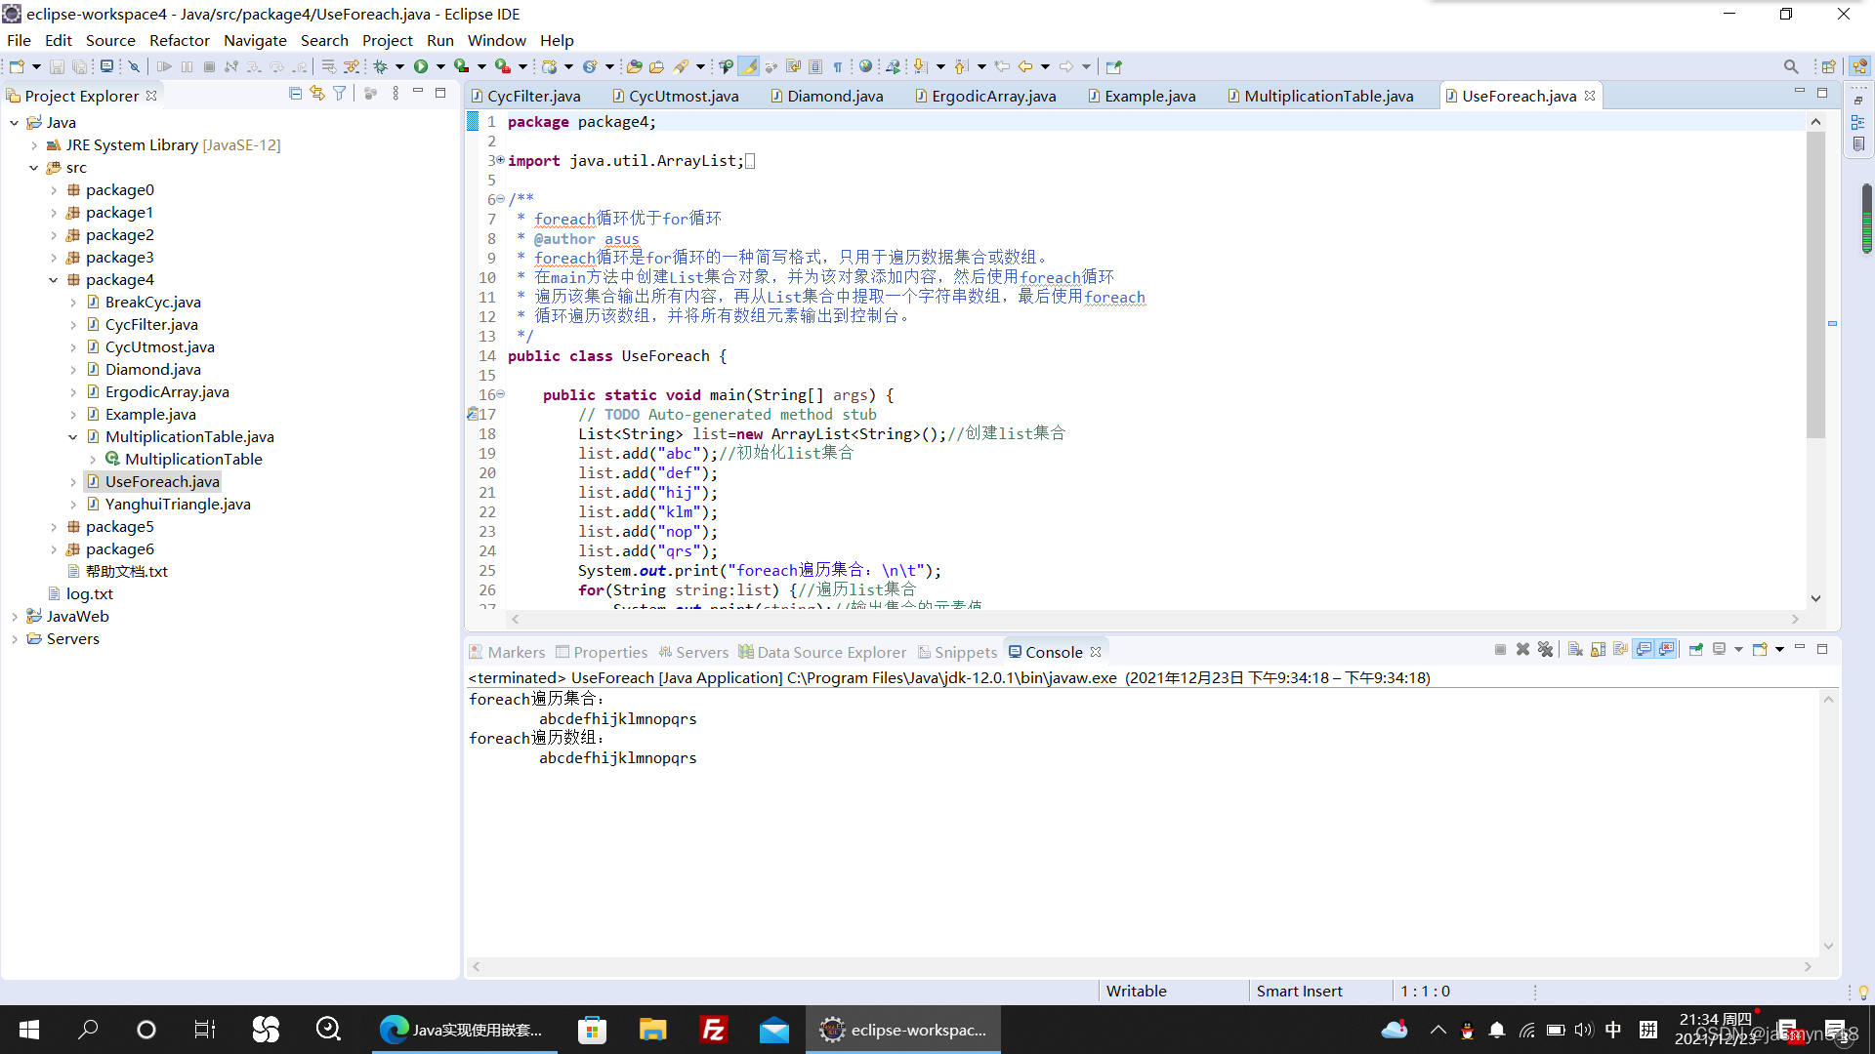Close the Console view tab
Viewport: 1875px width, 1054px height.
coord(1096,652)
